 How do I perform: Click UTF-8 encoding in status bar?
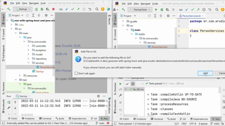point(193,124)
